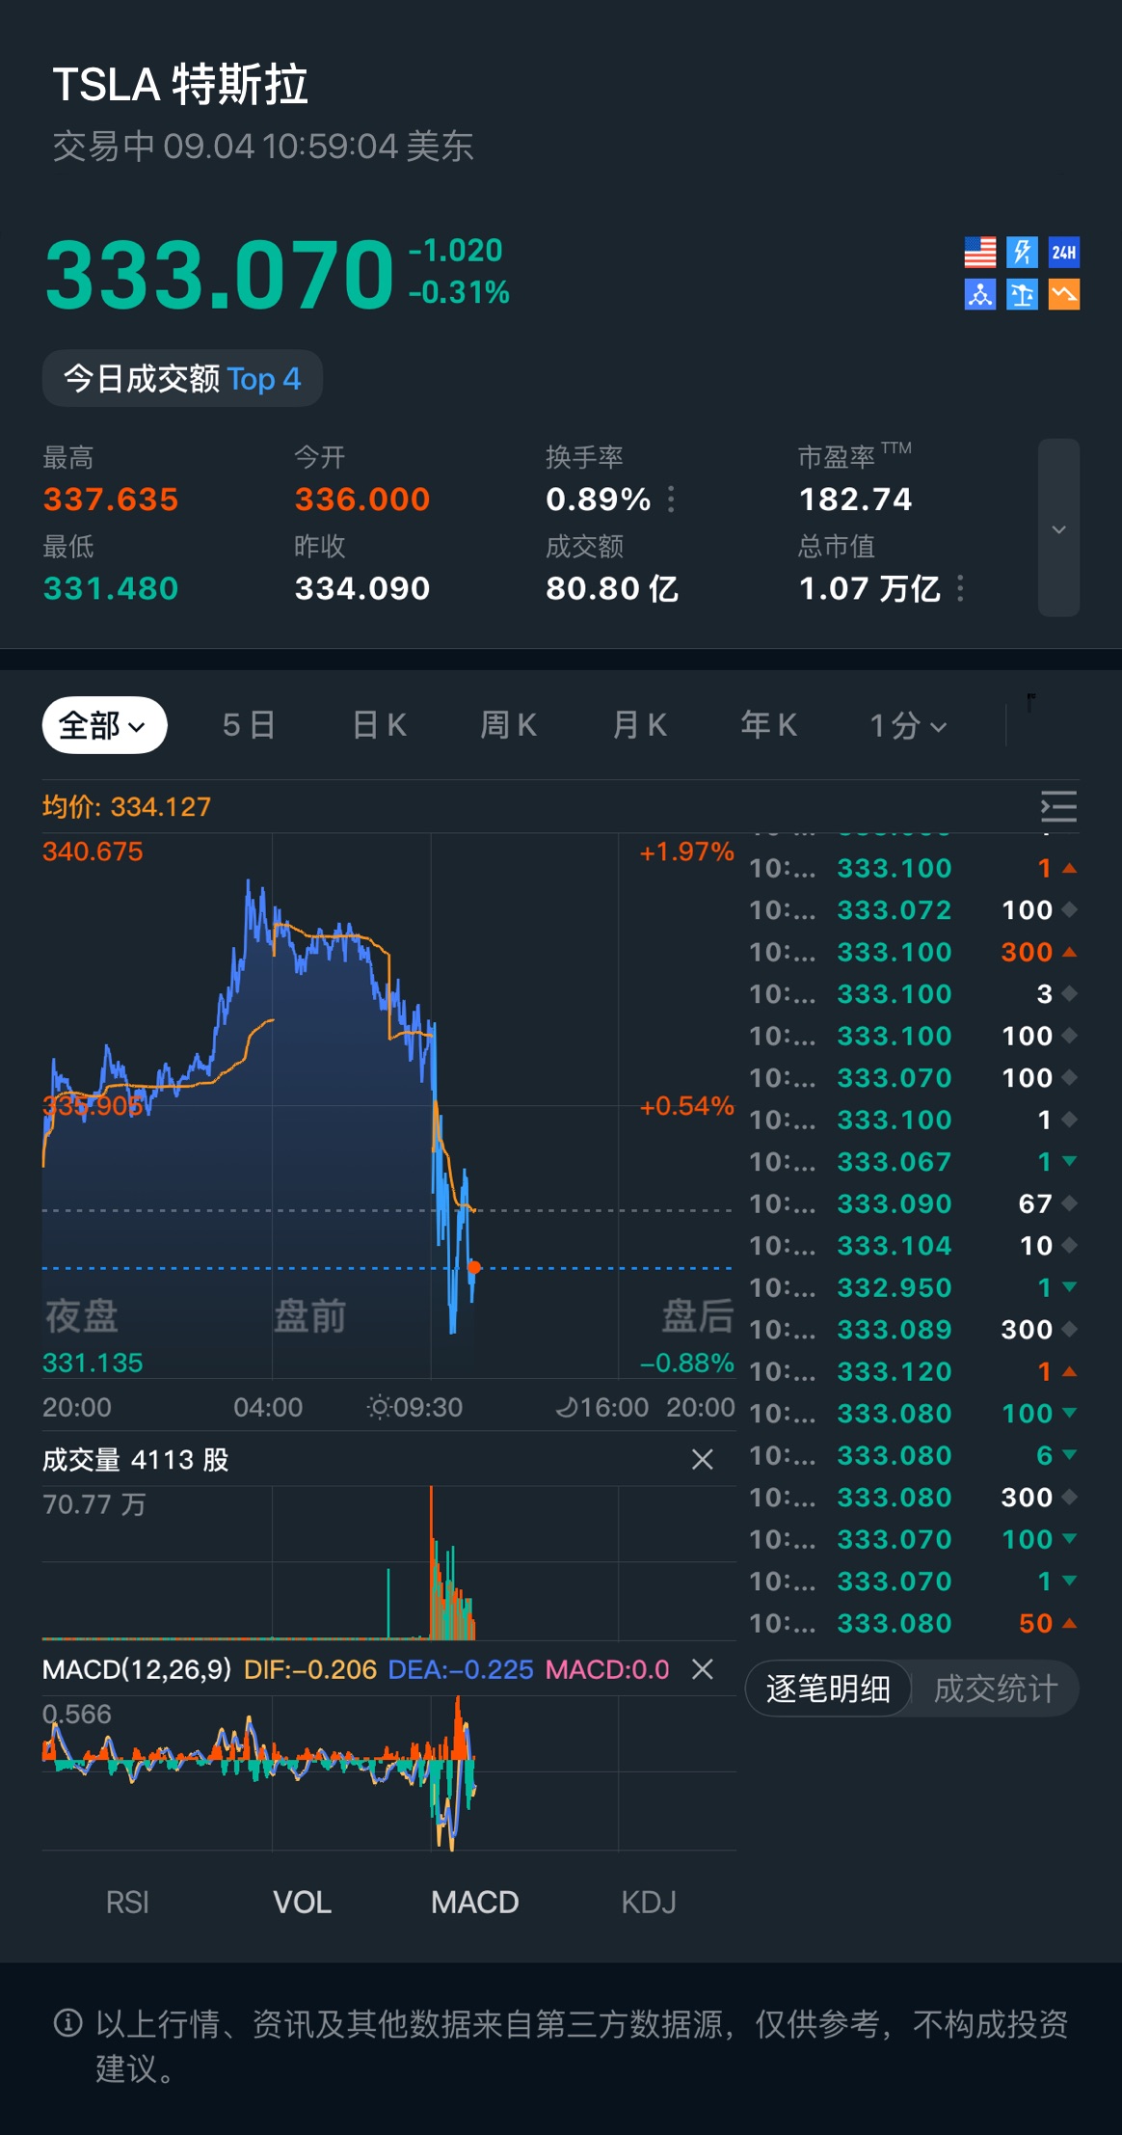
Task: Tap the 最低 value 331.480
Action: [111, 588]
